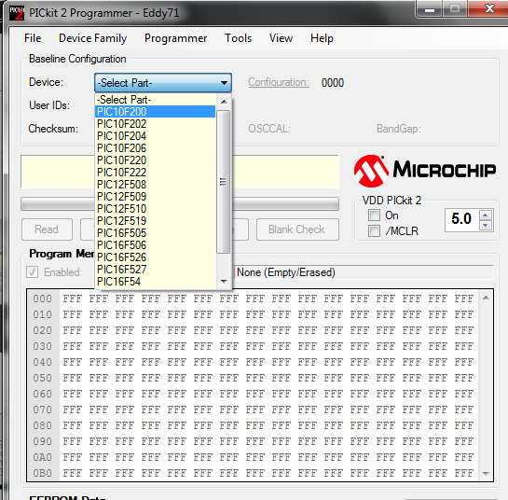Pick PIC12F519 in the dropdown
508x500 pixels.
tap(155, 221)
